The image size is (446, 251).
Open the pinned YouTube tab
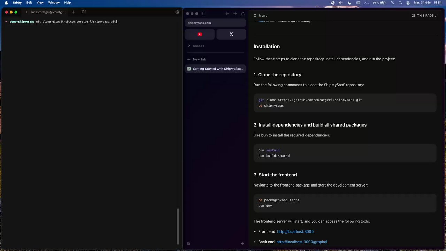pos(200,34)
